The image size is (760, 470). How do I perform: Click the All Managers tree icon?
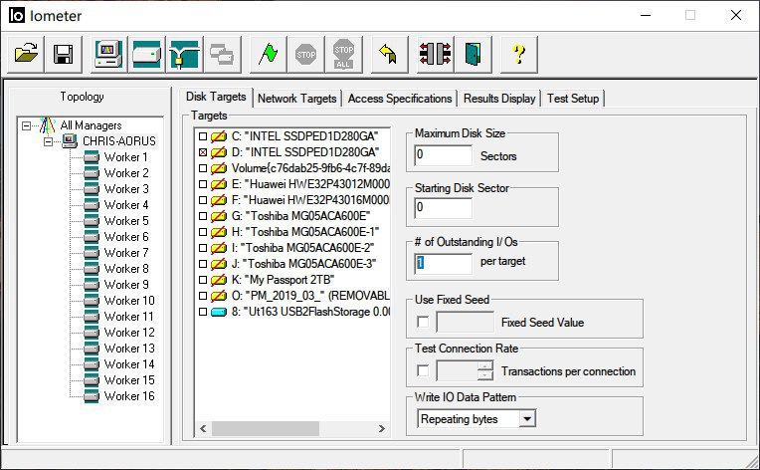coord(47,125)
